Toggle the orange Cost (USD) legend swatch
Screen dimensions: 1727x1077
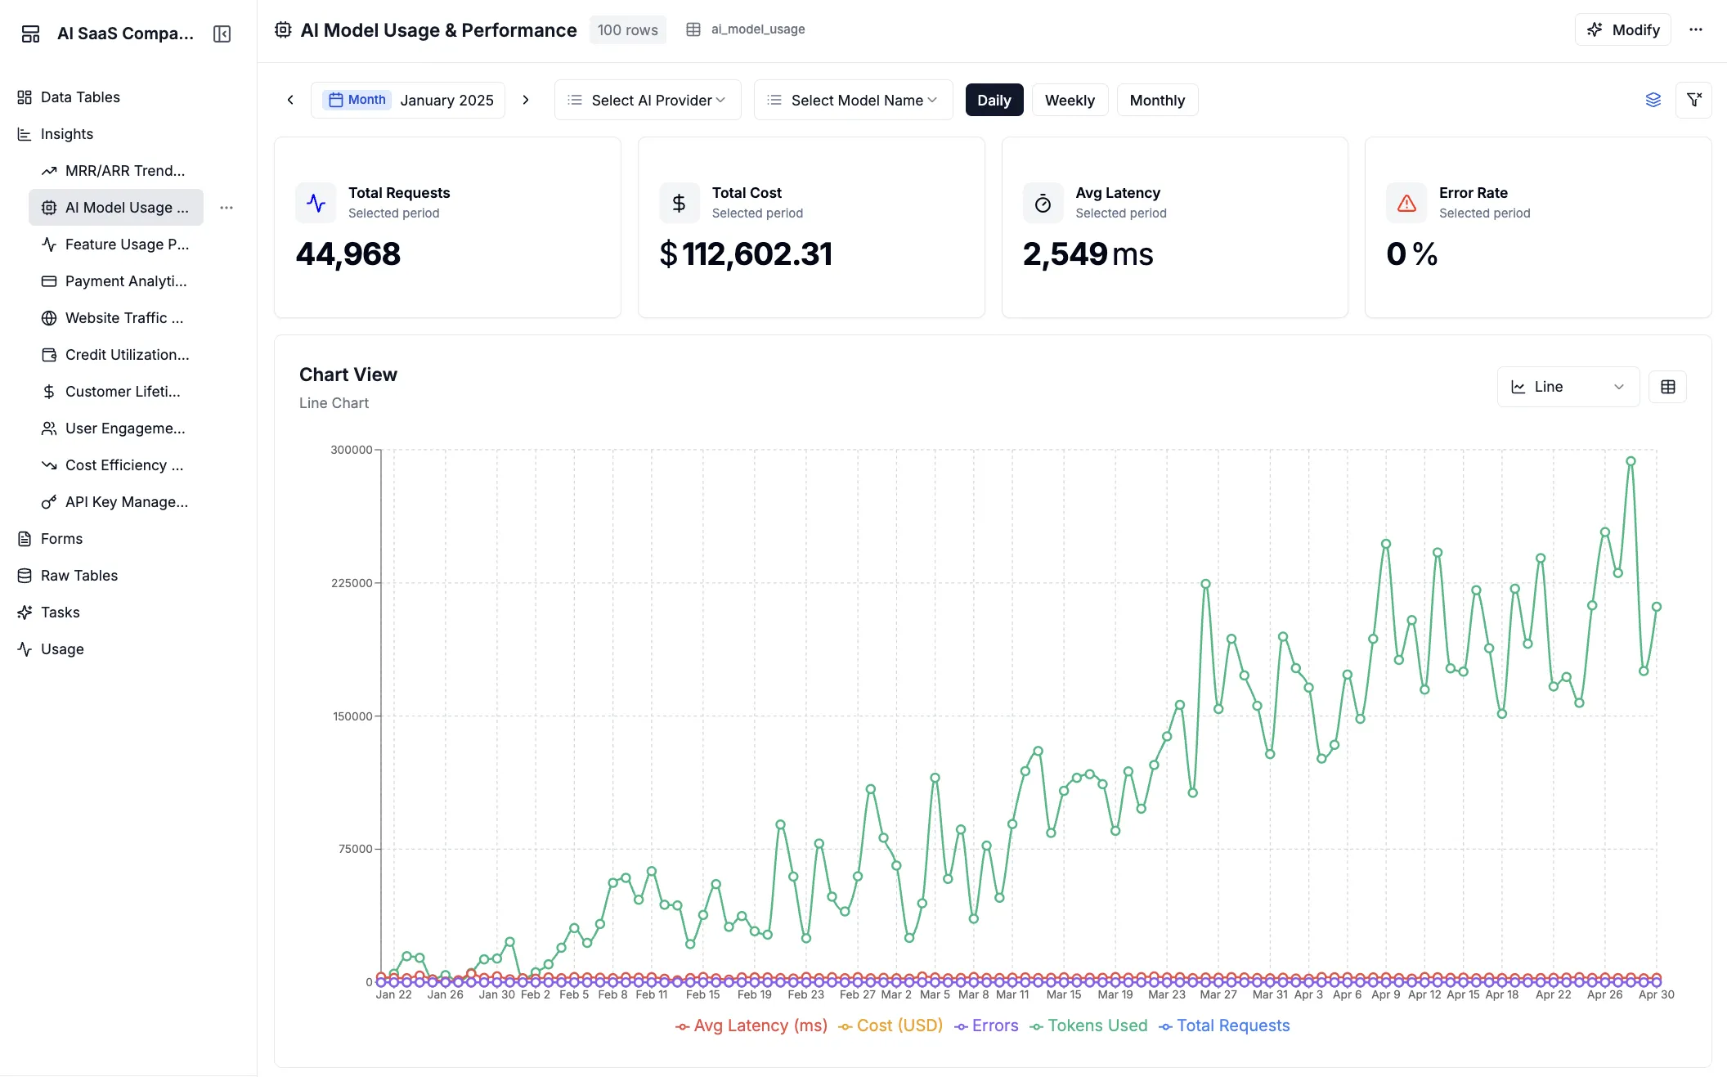click(846, 1026)
